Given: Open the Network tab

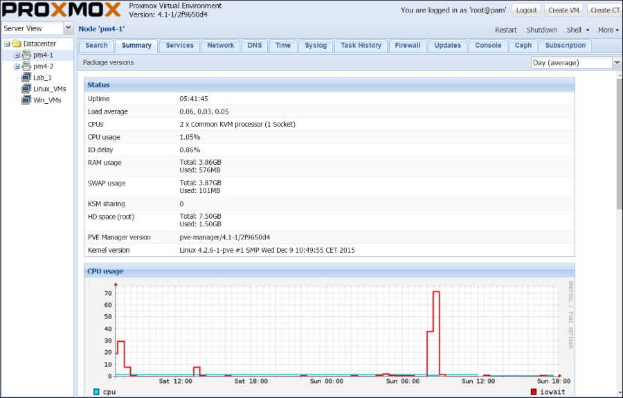Looking at the screenshot, I should [x=221, y=46].
